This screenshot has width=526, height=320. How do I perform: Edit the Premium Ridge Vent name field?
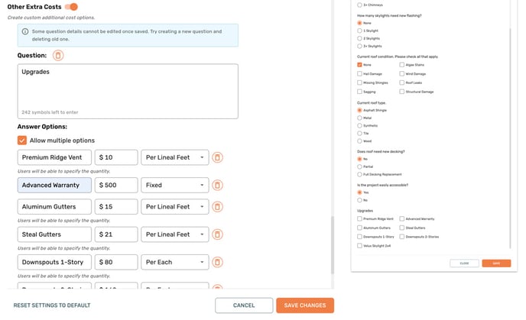54,157
